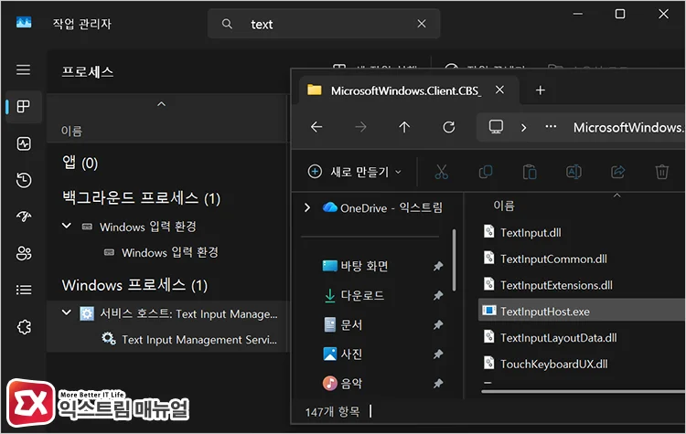Expand address bar path chevron
This screenshot has height=434, width=686.
click(524, 128)
